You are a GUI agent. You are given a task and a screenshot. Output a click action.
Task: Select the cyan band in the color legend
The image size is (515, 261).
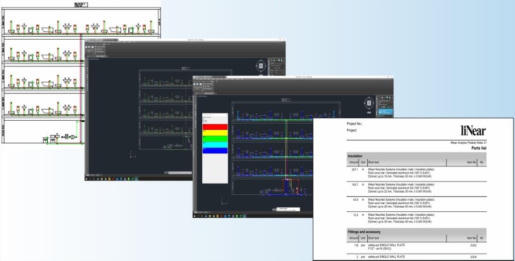[x=215, y=144]
